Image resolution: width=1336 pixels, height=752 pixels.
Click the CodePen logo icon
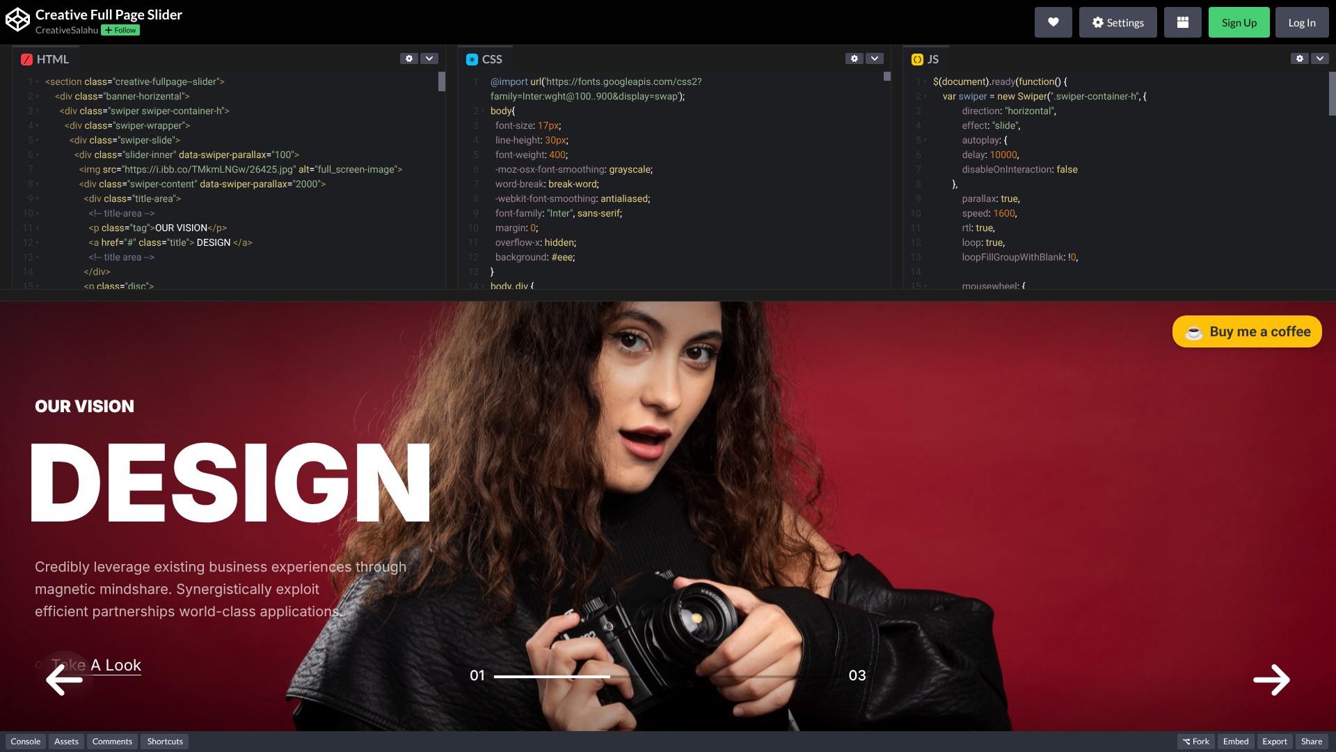[17, 21]
